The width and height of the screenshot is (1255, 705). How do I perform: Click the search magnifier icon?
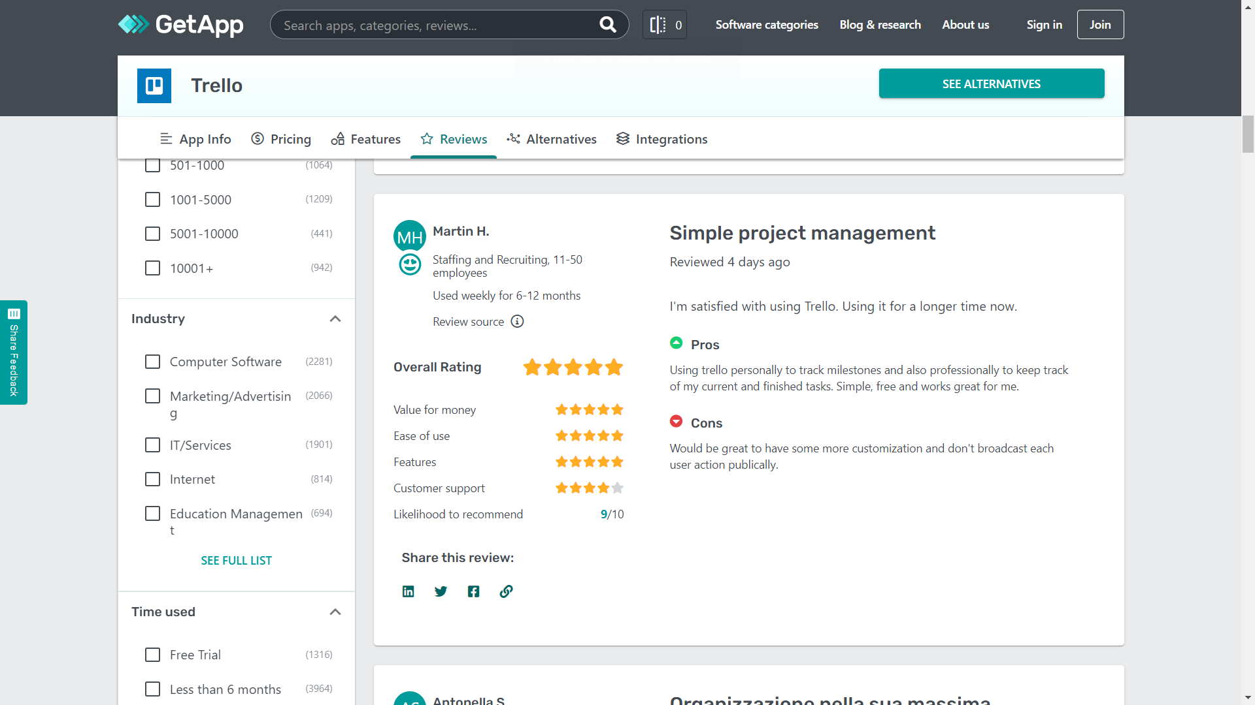point(607,24)
